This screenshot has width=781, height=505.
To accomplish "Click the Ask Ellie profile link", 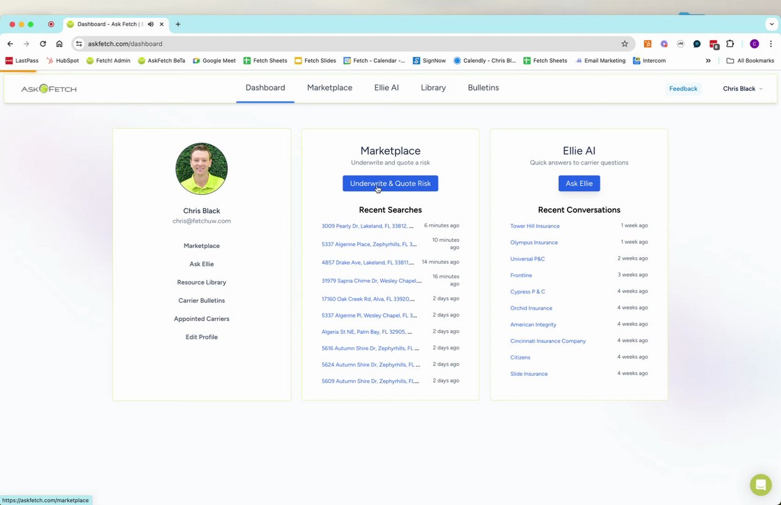I will tap(201, 264).
